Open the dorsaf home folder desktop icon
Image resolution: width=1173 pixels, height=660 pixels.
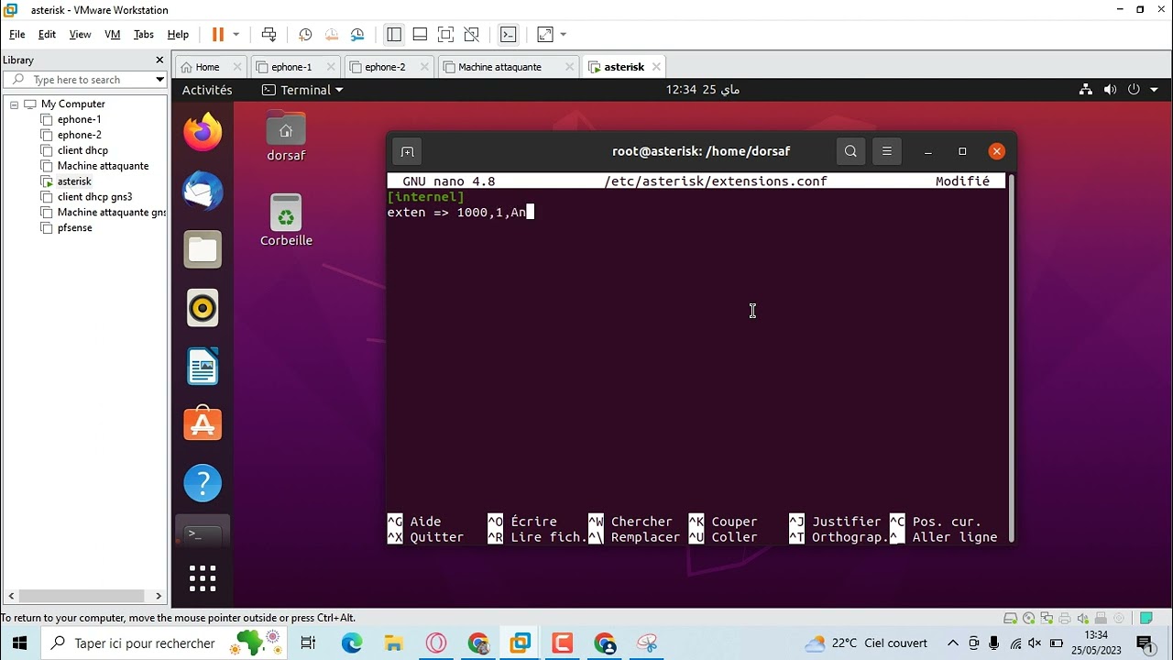(286, 137)
